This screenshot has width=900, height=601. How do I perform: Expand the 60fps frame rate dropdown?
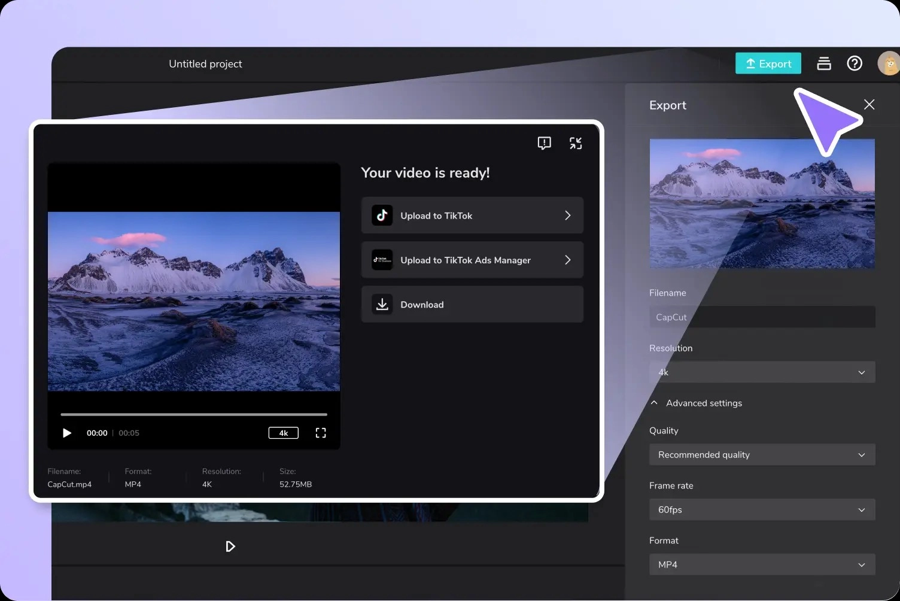point(762,510)
